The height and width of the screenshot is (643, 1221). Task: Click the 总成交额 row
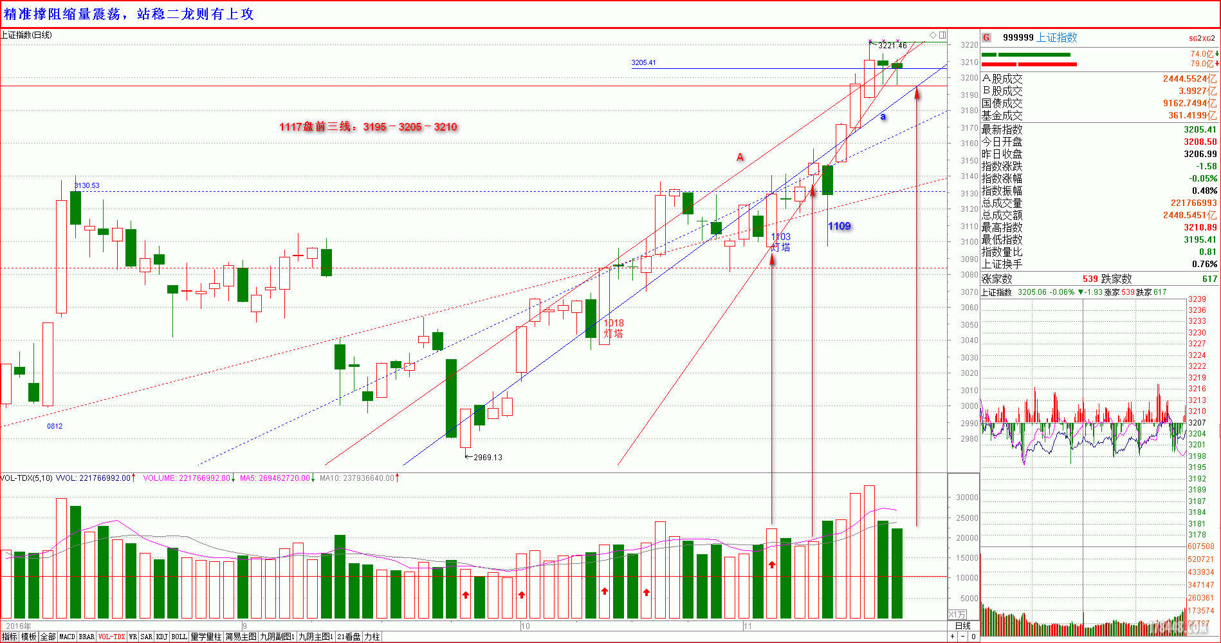(x=1099, y=215)
